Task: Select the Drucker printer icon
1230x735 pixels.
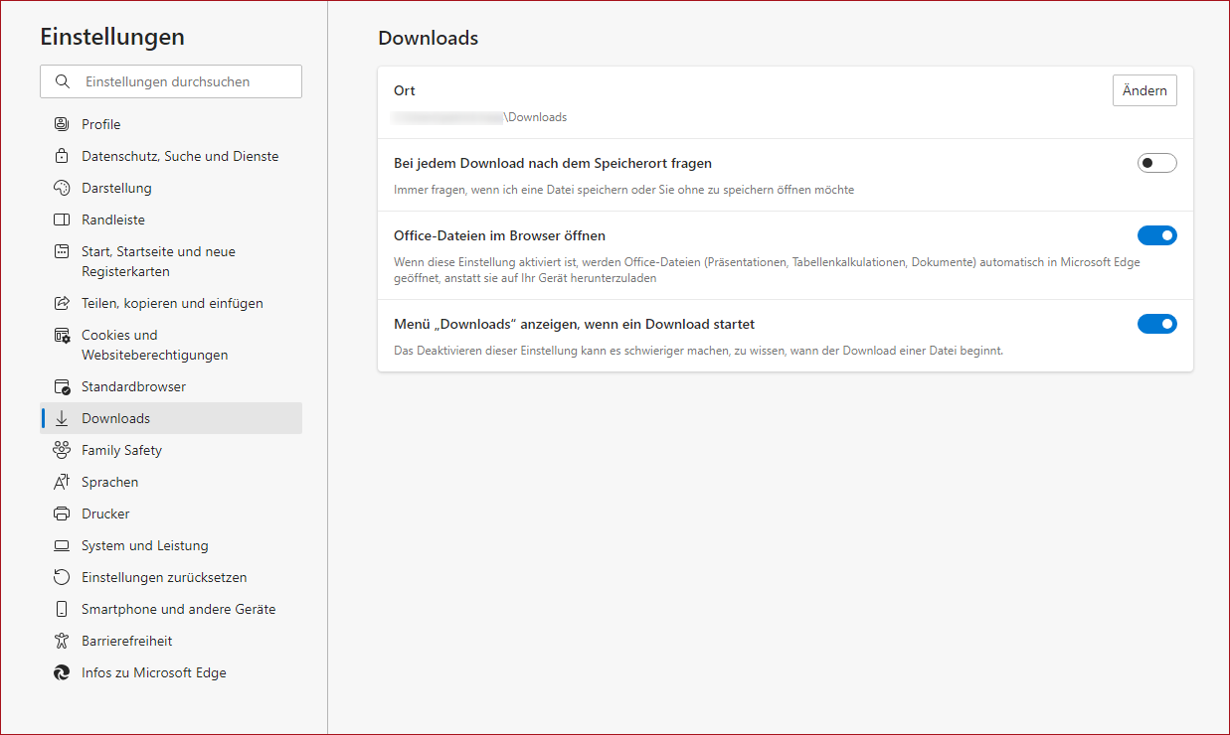Action: 62,514
